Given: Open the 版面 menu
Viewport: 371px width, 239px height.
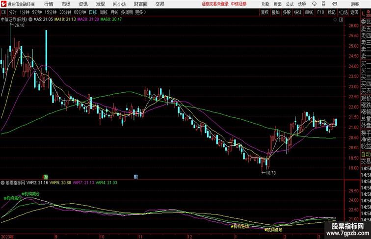Looking at the screenshot, I should [x=278, y=4].
